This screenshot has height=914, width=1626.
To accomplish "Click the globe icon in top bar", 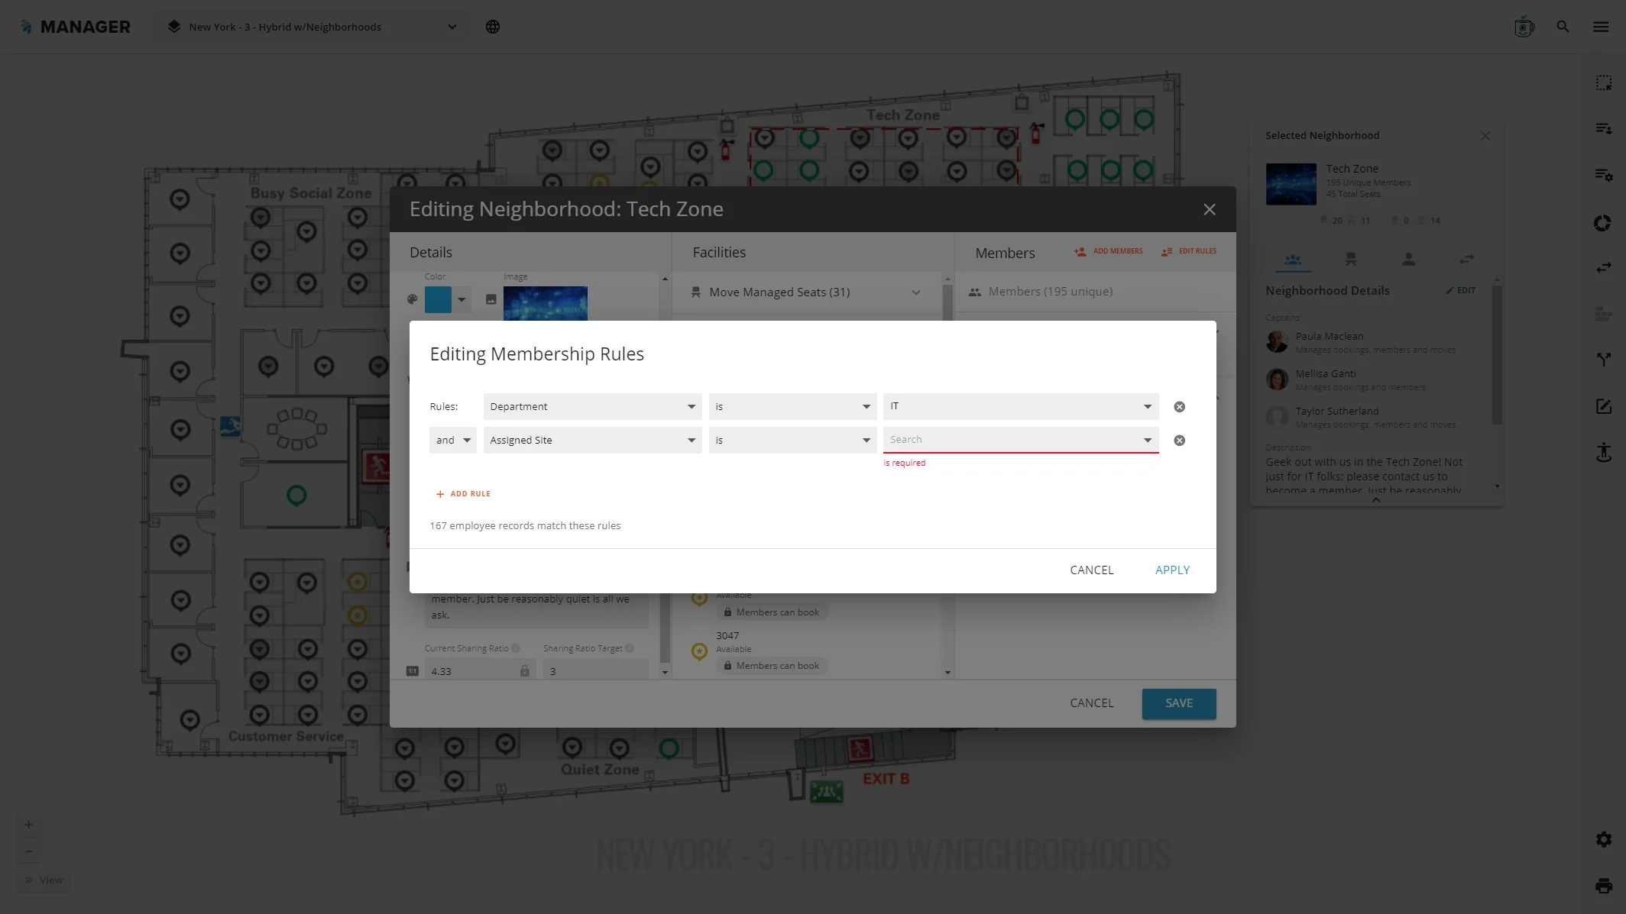I will 493,27.
